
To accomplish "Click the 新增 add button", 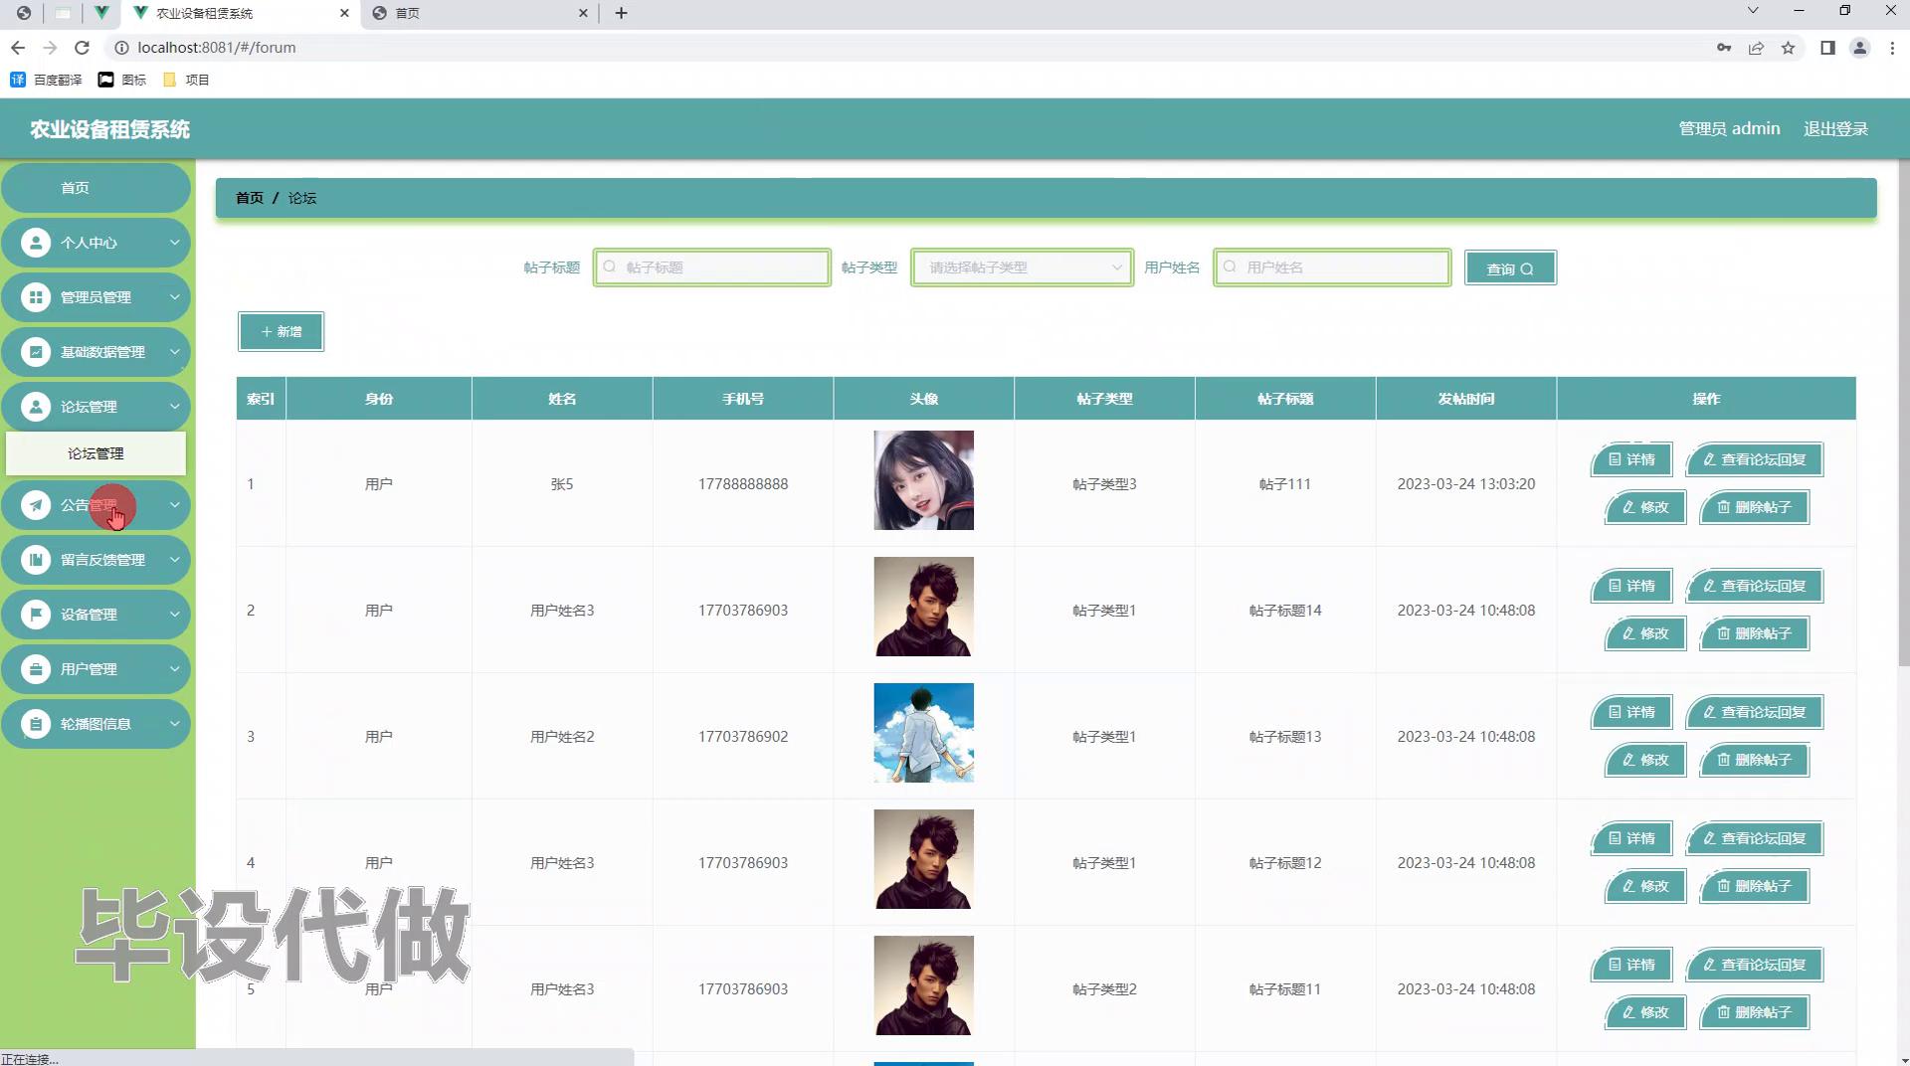I will pyautogui.click(x=281, y=332).
